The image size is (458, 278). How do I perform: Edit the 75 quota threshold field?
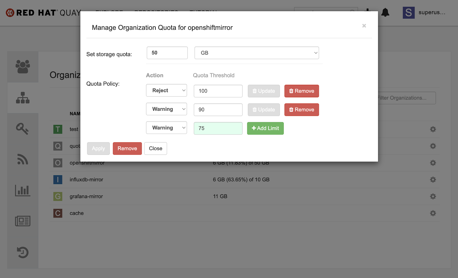(x=218, y=128)
